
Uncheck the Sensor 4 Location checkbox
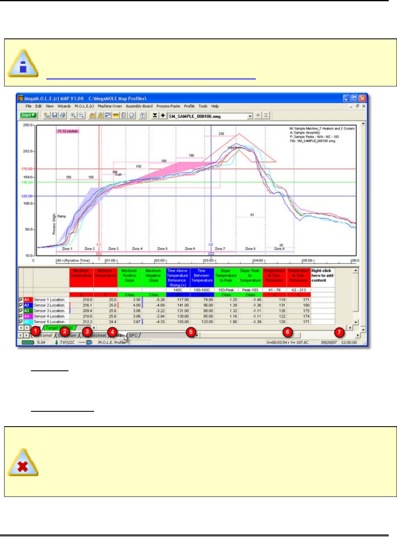click(21, 316)
